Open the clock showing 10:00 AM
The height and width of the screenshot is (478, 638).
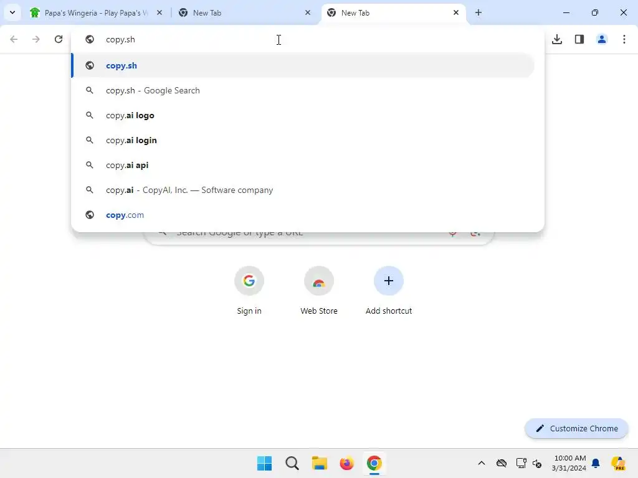click(x=569, y=463)
